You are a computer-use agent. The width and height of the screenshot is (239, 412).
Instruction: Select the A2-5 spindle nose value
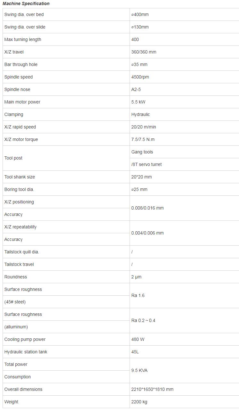point(136,89)
